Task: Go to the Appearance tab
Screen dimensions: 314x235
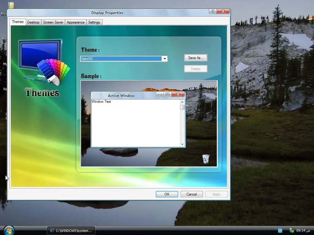Action: (x=75, y=22)
